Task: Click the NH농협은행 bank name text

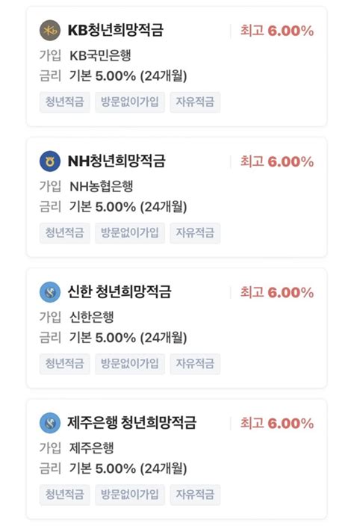Action: pos(102,186)
